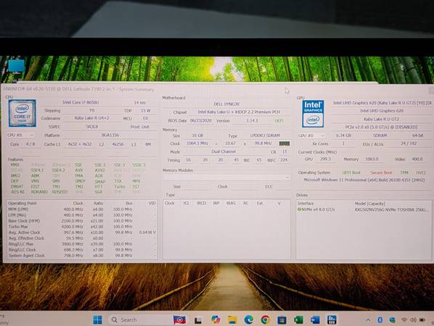Screen dimensions: 434x326
Task: Click the 'TPM' indicator
Action: (404, 172)
